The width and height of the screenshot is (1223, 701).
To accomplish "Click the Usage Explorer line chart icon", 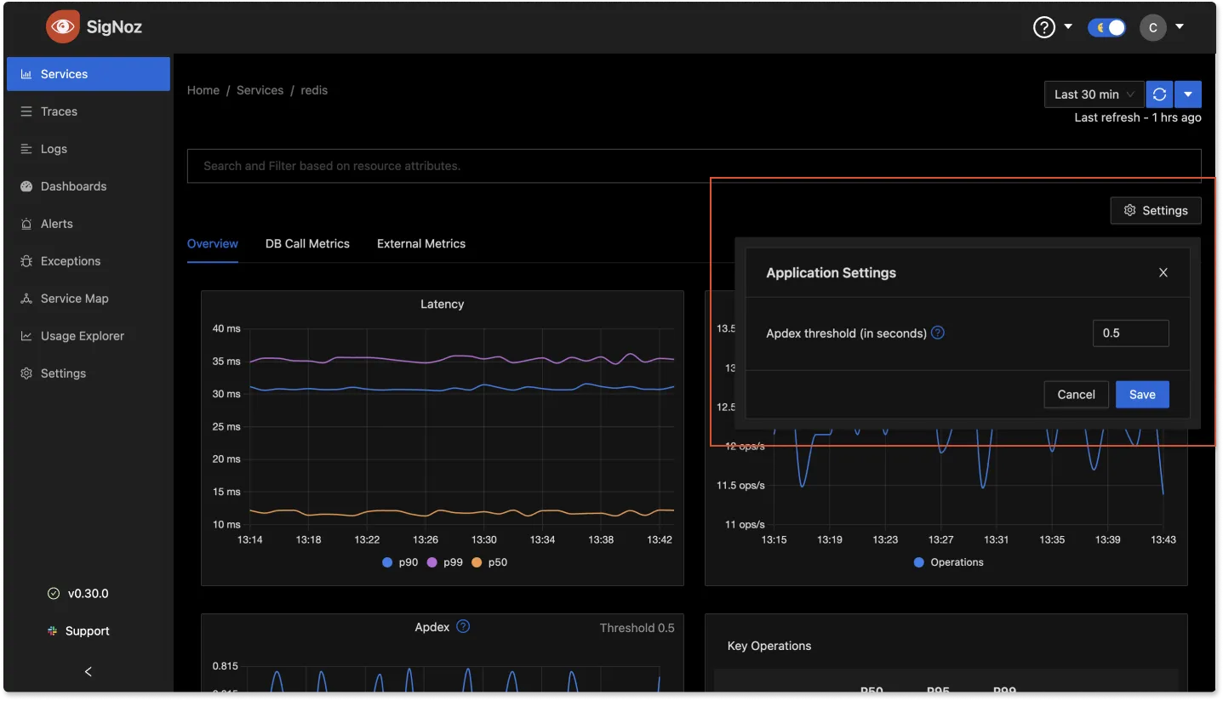I will tap(26, 336).
